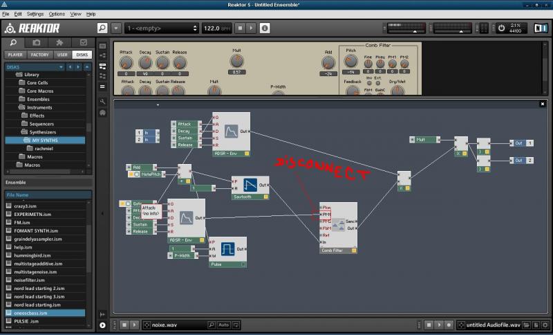Click the round play icon at bottom left

click(102, 325)
